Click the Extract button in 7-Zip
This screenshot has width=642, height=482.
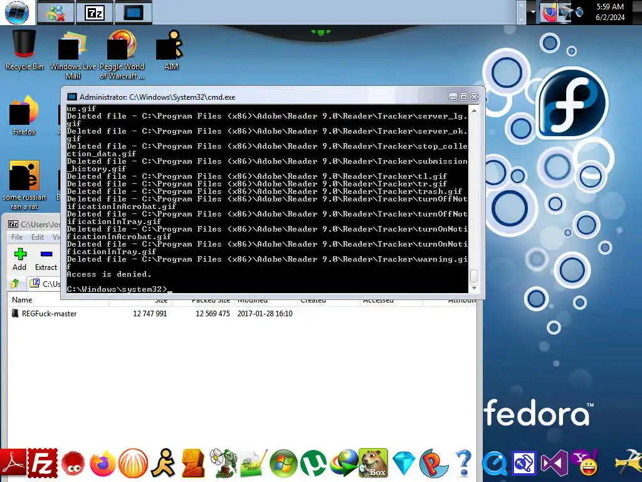pos(46,259)
